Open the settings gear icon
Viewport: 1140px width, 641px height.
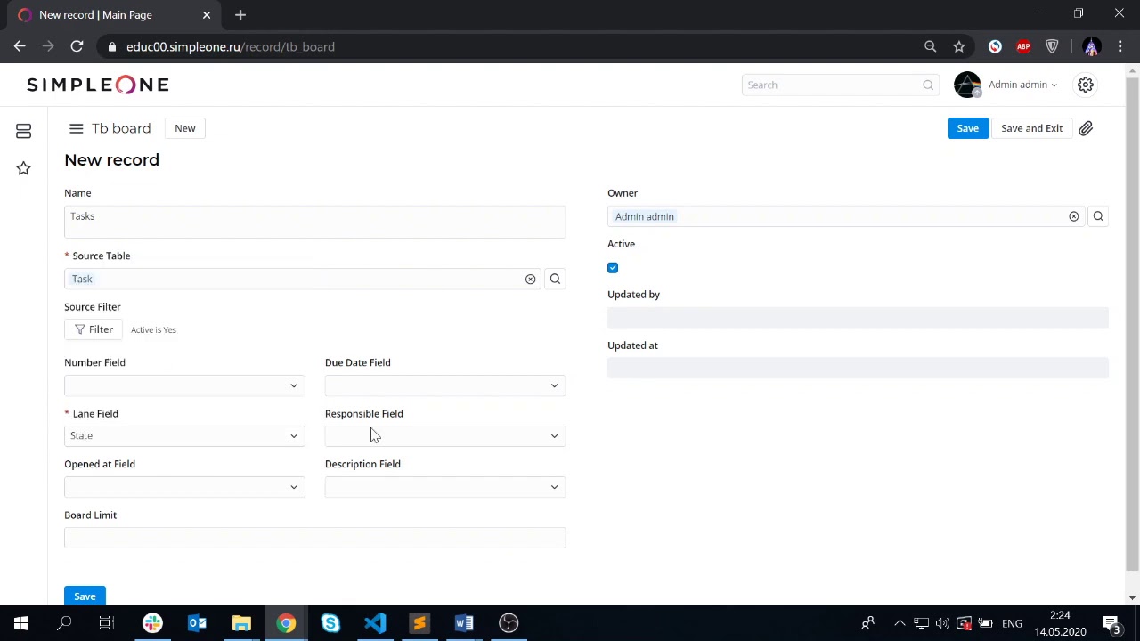1086,85
